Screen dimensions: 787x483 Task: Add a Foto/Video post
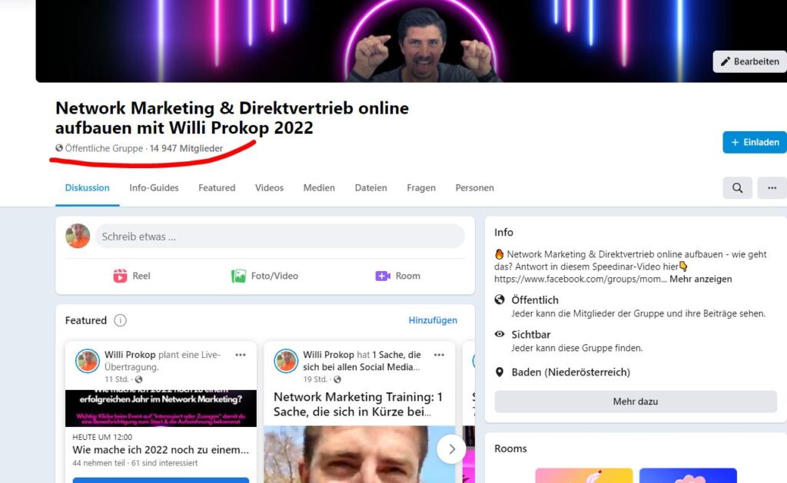click(264, 276)
